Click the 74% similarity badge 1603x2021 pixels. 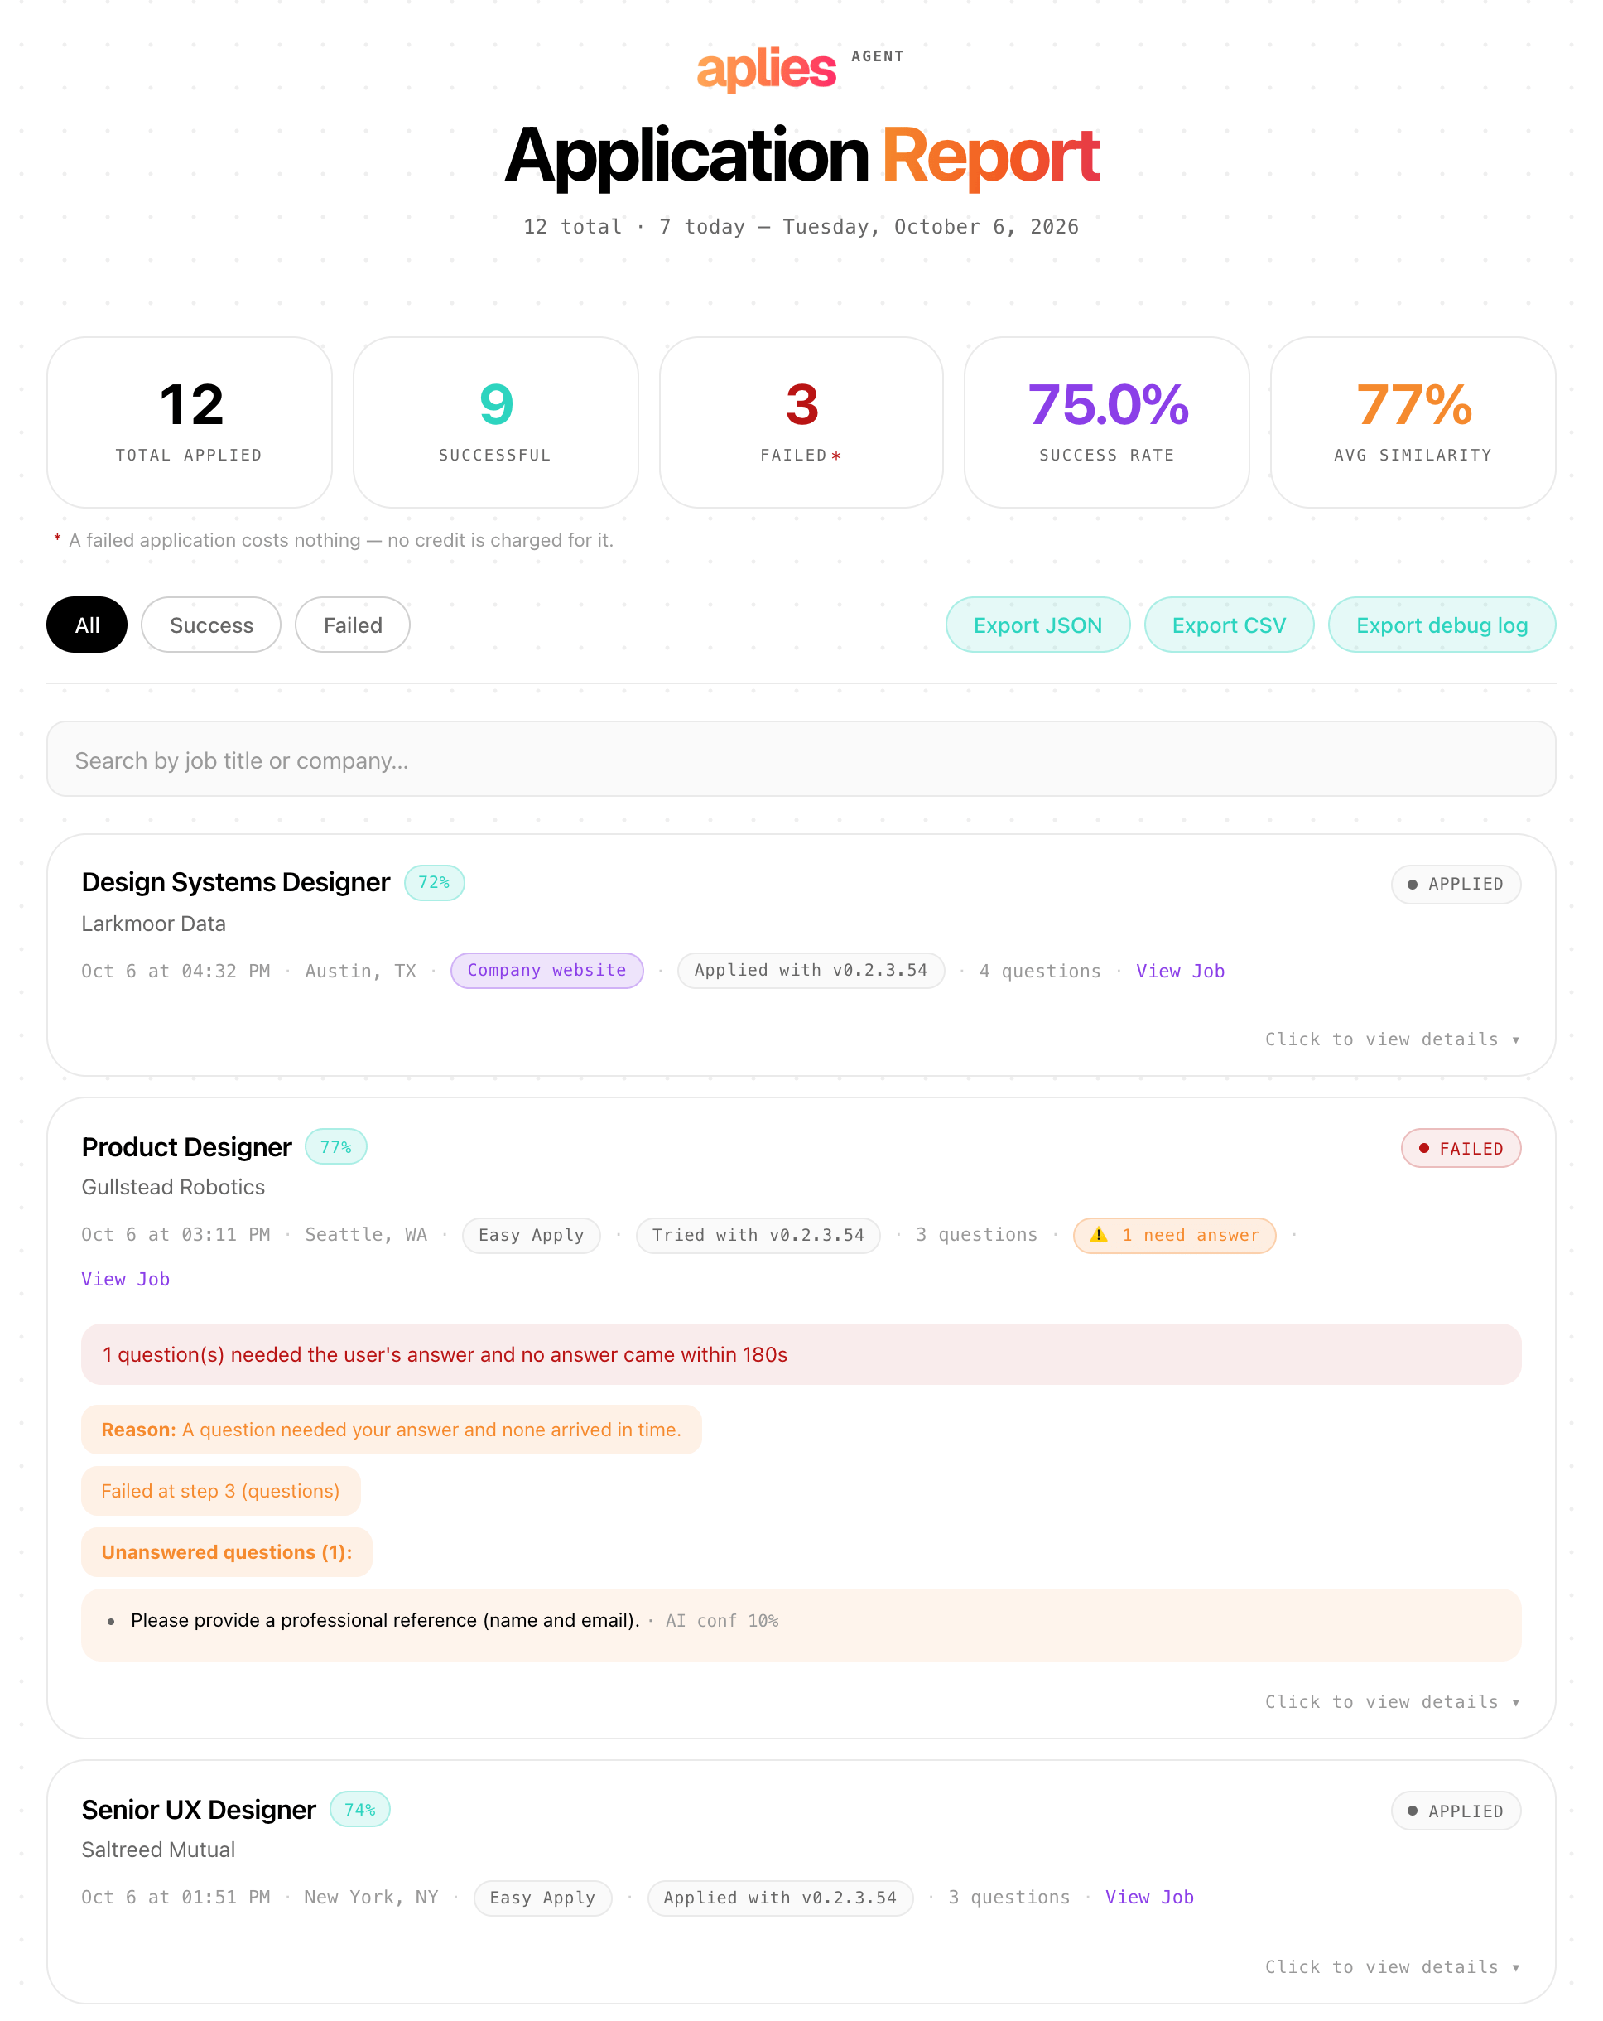(359, 1809)
